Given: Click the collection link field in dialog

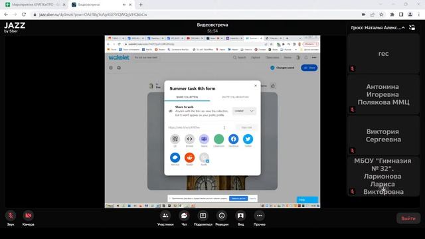Looking at the screenshot, I should pos(197,127).
